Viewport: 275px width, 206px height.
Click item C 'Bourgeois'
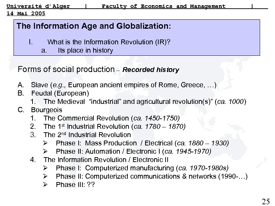(x=47, y=110)
